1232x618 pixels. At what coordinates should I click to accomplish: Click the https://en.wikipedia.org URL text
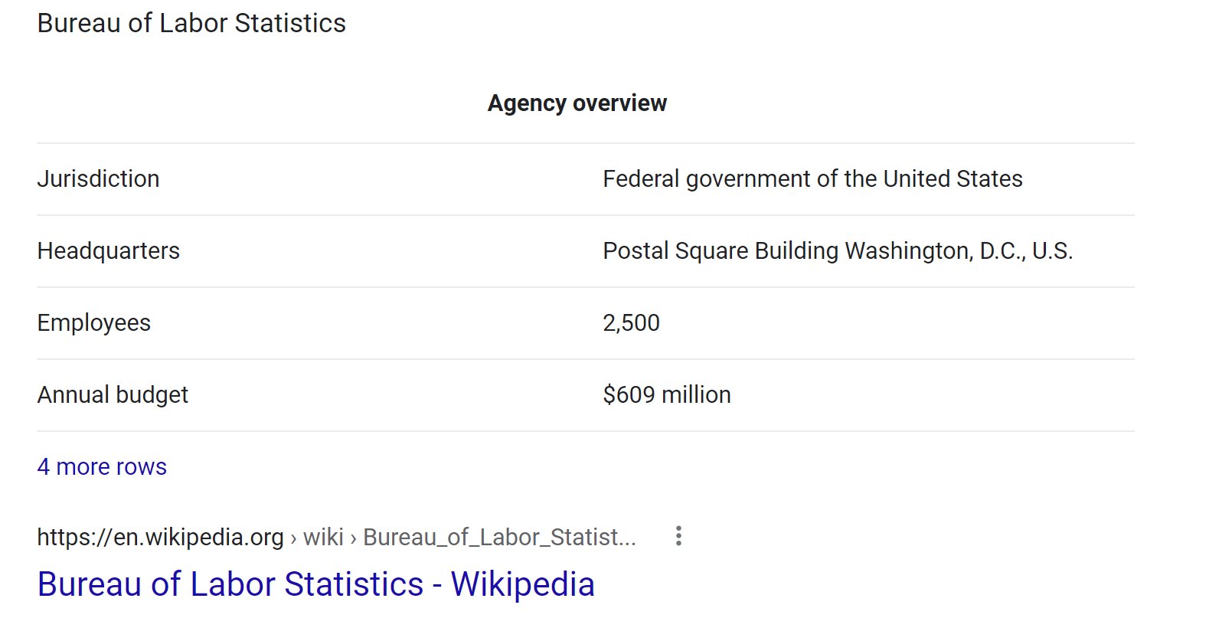tap(160, 537)
